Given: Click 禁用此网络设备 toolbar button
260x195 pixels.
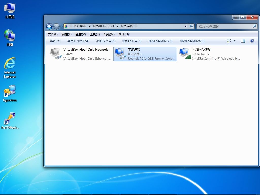Looking at the screenshot, I should pyautogui.click(x=78, y=41).
